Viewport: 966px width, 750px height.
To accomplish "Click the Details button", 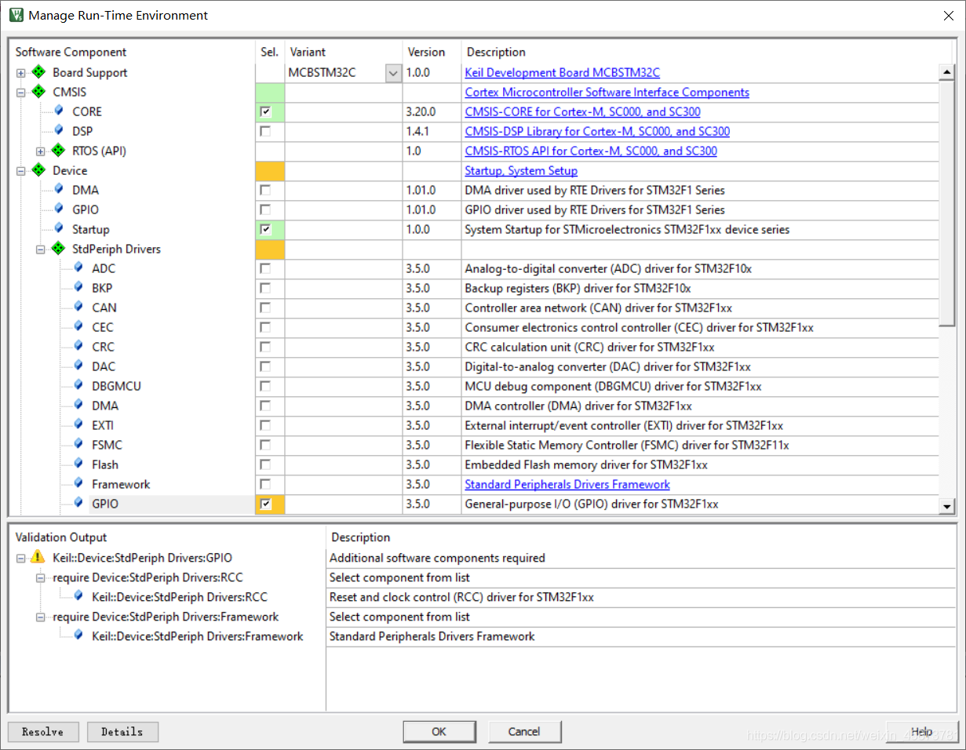I will [x=122, y=732].
